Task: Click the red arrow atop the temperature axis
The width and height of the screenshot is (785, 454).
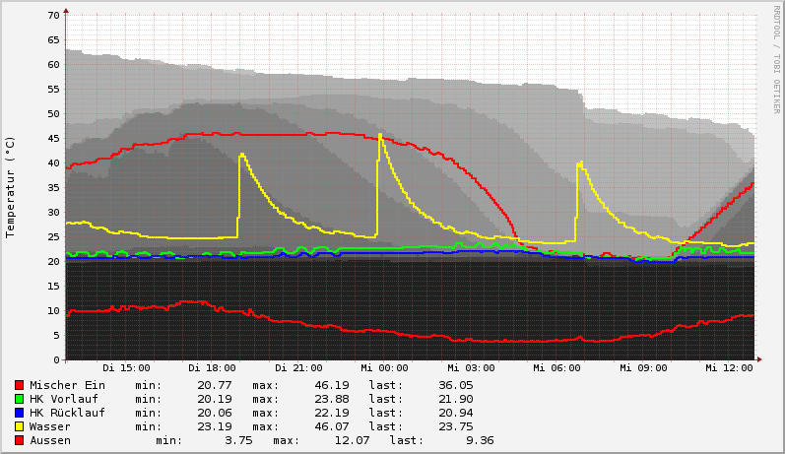Action: (x=66, y=11)
